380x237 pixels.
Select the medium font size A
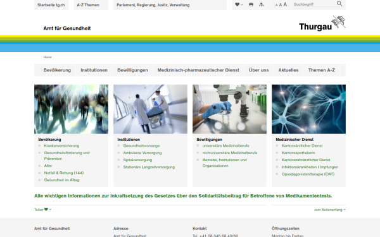pos(281,5)
